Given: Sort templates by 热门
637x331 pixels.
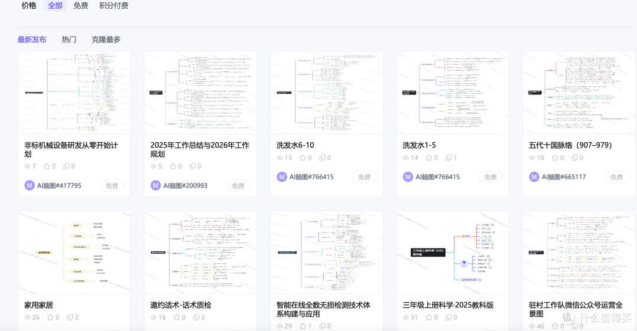Looking at the screenshot, I should pos(69,40).
